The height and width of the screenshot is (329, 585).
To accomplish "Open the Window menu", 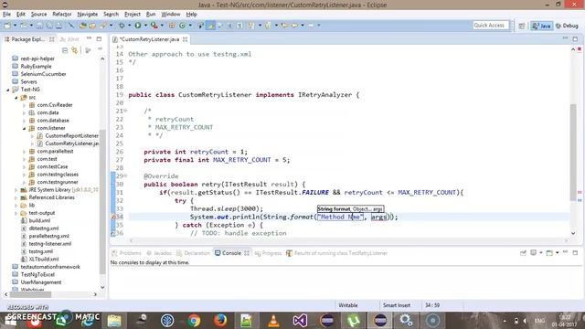I will point(171,15).
